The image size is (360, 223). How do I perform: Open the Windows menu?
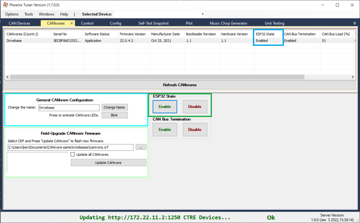coord(47,14)
